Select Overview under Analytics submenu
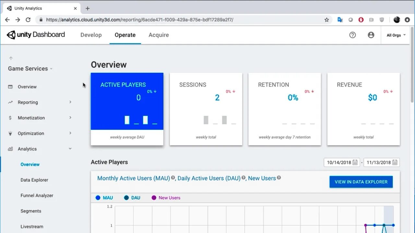415x233 pixels. point(30,164)
